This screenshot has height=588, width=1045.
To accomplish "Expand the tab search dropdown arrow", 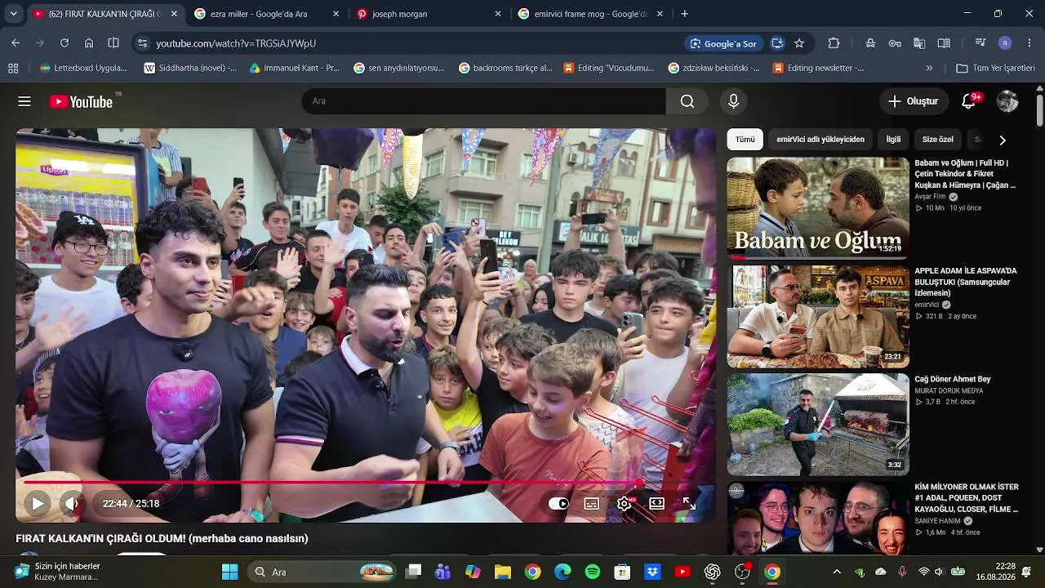I will (x=14, y=14).
